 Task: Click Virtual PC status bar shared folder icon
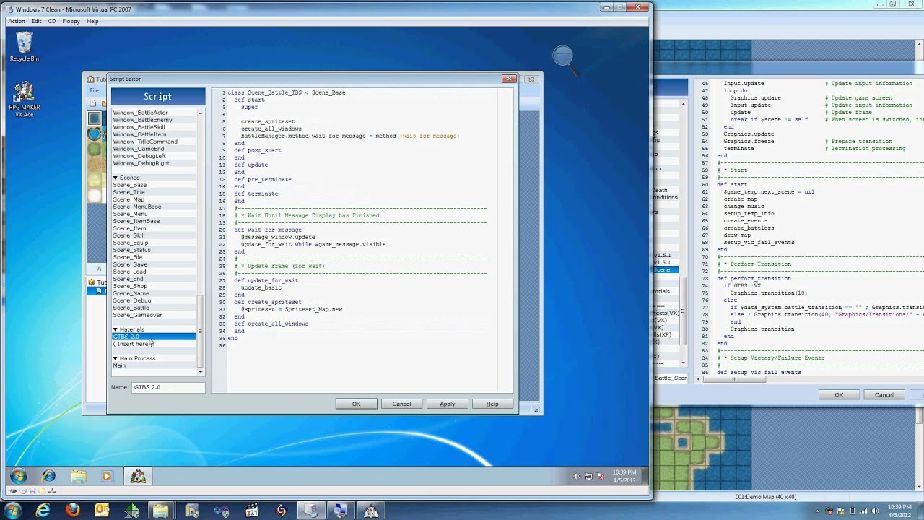click(43, 491)
